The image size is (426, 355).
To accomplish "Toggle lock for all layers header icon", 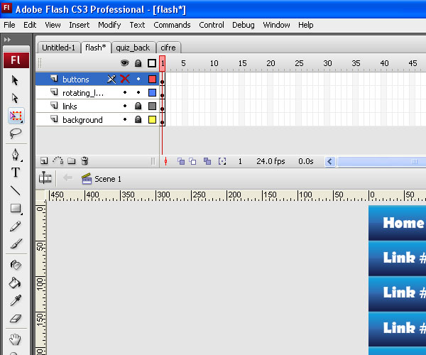I will coord(138,63).
